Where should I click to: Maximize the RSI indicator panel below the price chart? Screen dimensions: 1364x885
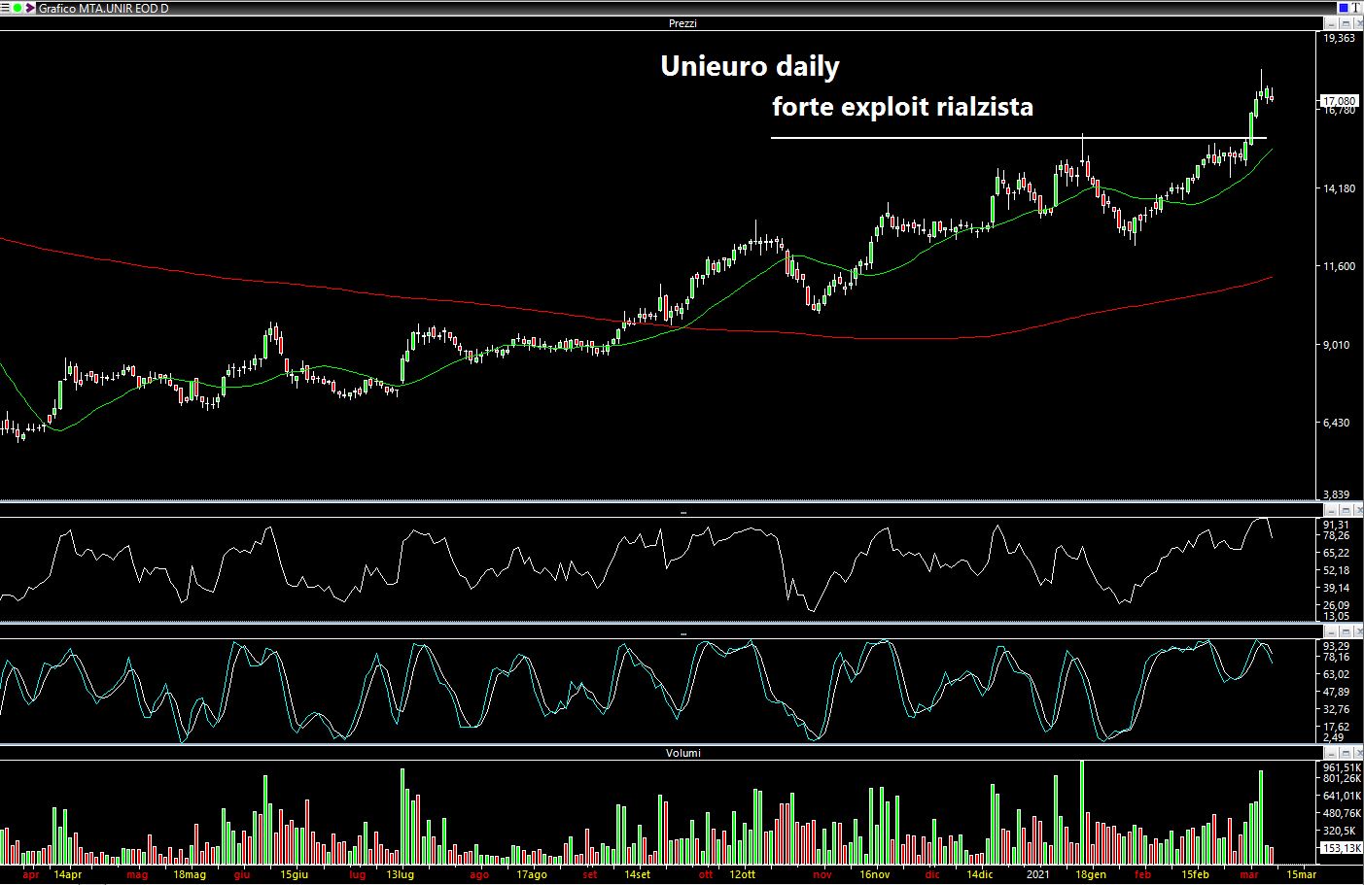coord(1344,510)
